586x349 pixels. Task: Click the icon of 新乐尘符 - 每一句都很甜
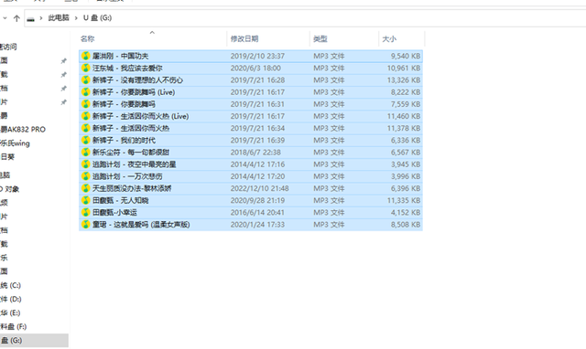[85, 153]
